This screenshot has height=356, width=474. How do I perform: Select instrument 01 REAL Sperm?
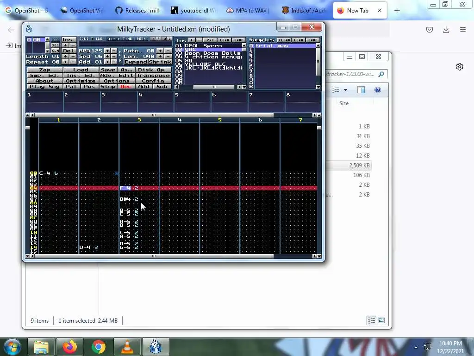(209, 46)
